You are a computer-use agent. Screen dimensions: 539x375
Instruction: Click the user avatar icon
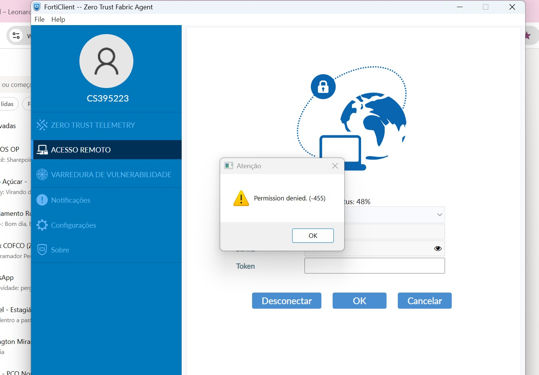click(106, 61)
